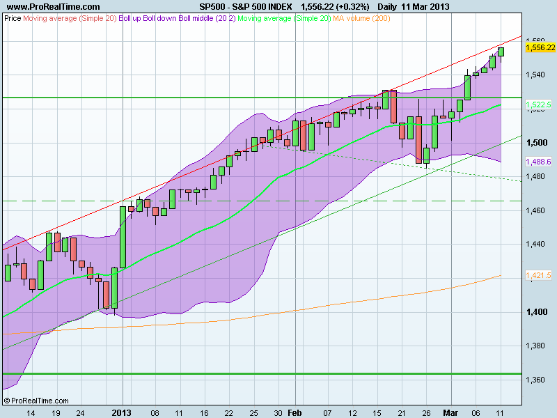Select the SP500 - S&P 500 INDEX title
The image size is (557, 418).
pyautogui.click(x=246, y=7)
